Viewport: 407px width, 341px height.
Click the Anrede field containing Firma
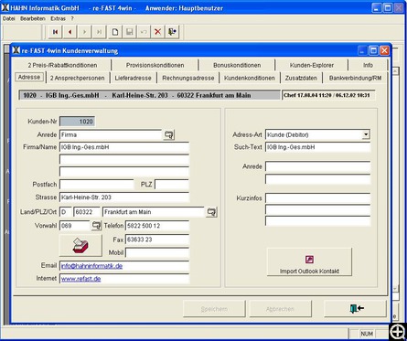click(x=111, y=134)
